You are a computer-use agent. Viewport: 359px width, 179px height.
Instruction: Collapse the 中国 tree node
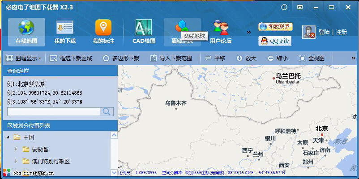click(8, 137)
